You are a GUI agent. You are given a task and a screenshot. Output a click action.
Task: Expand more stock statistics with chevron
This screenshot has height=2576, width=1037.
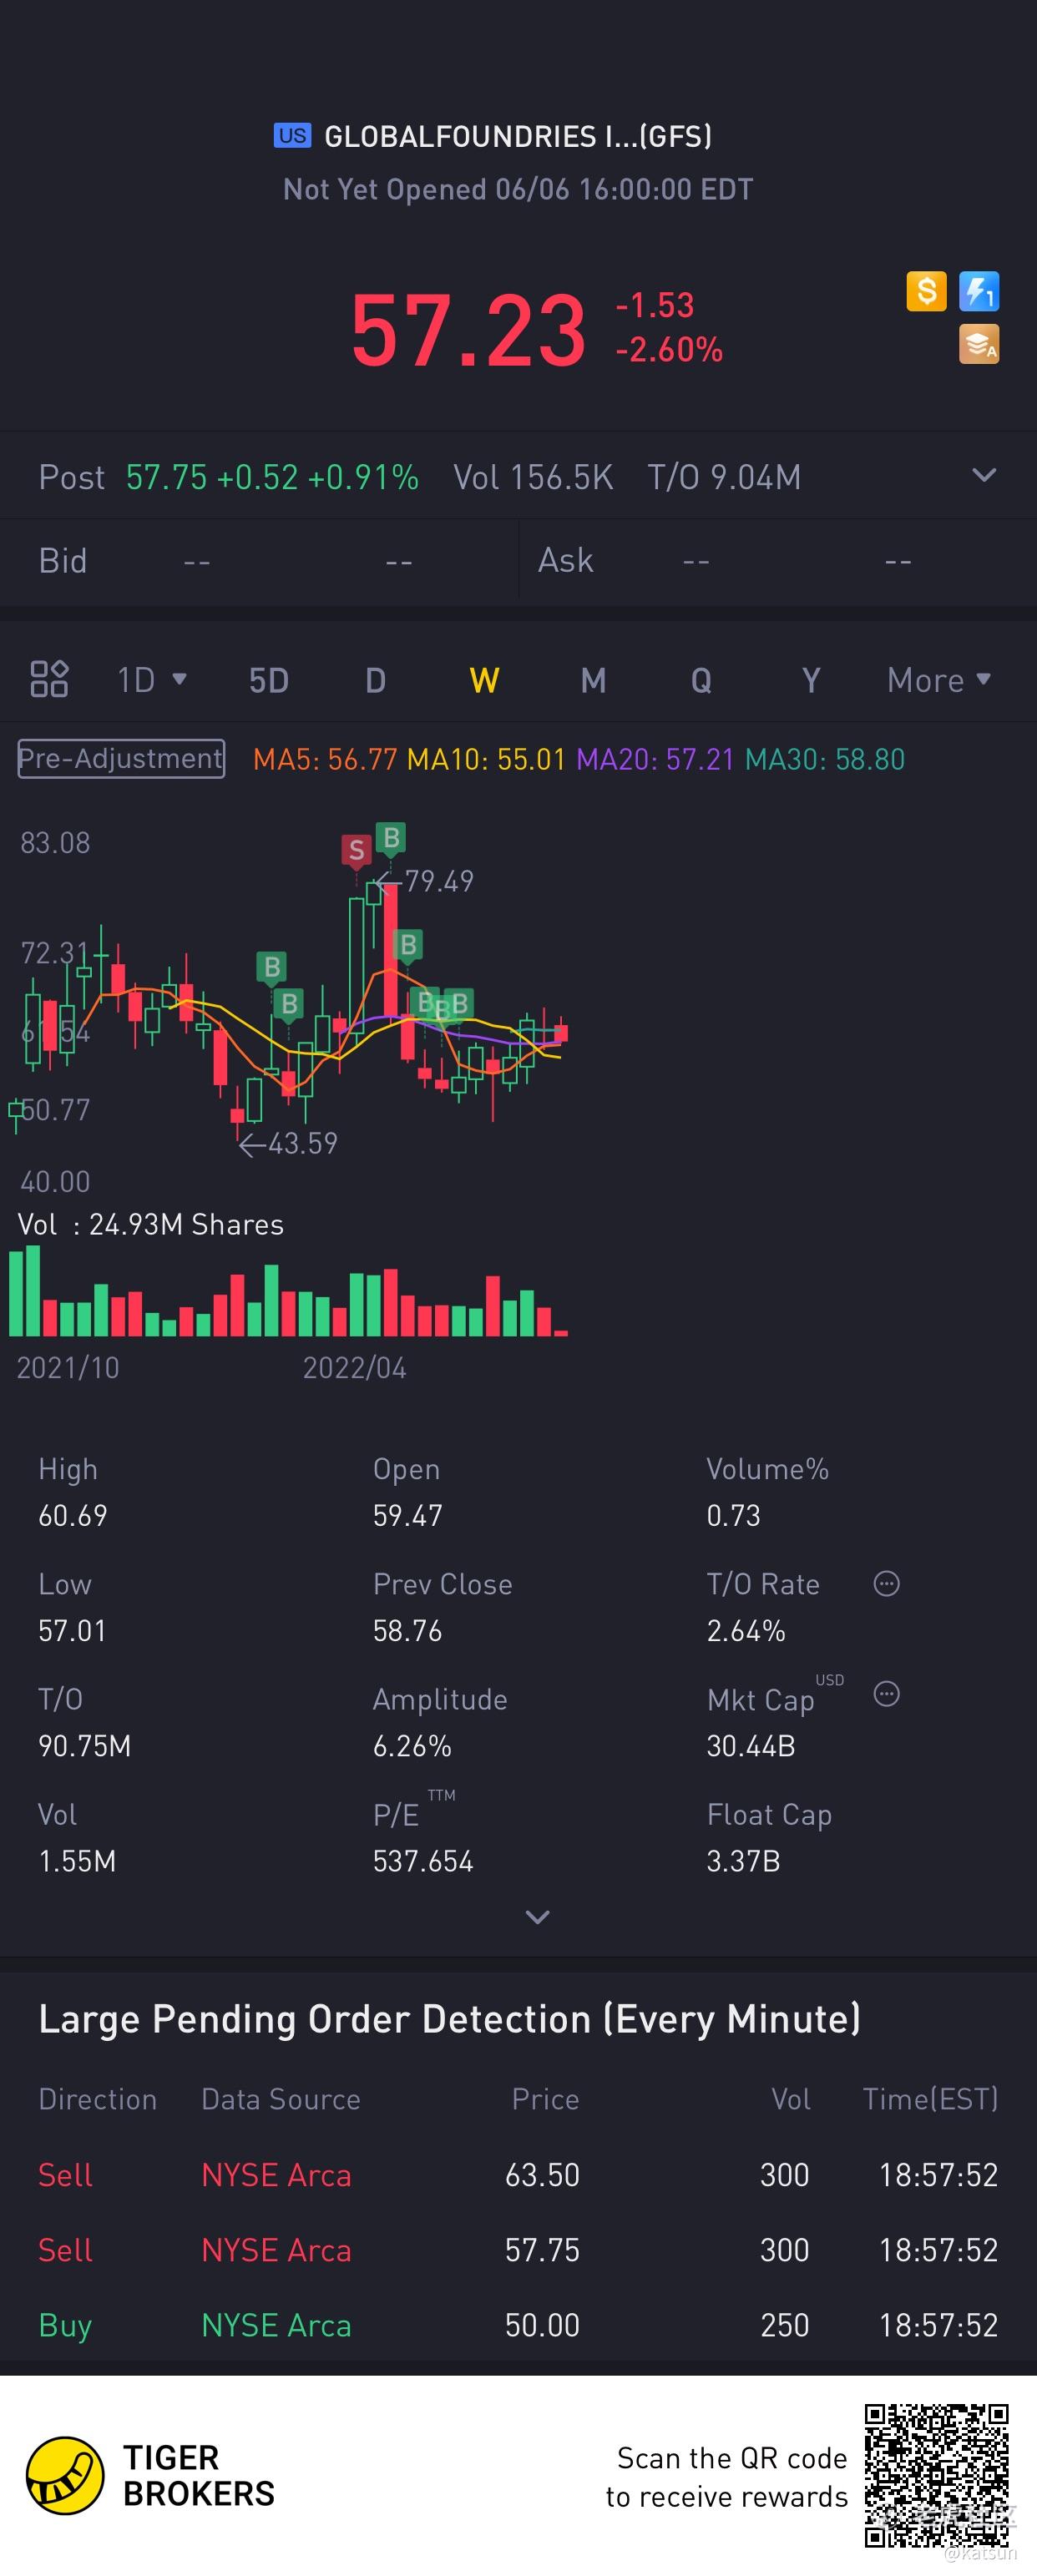537,1917
